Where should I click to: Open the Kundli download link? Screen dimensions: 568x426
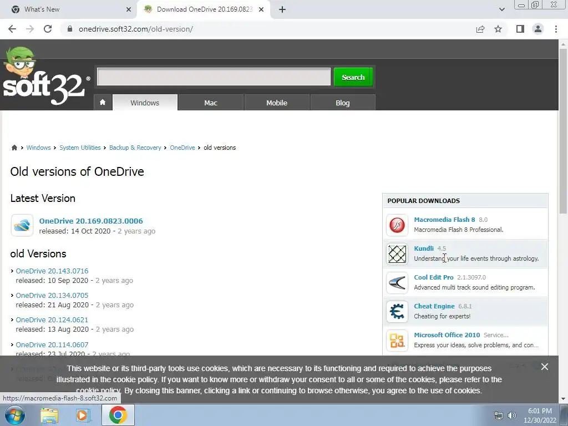coord(424,248)
